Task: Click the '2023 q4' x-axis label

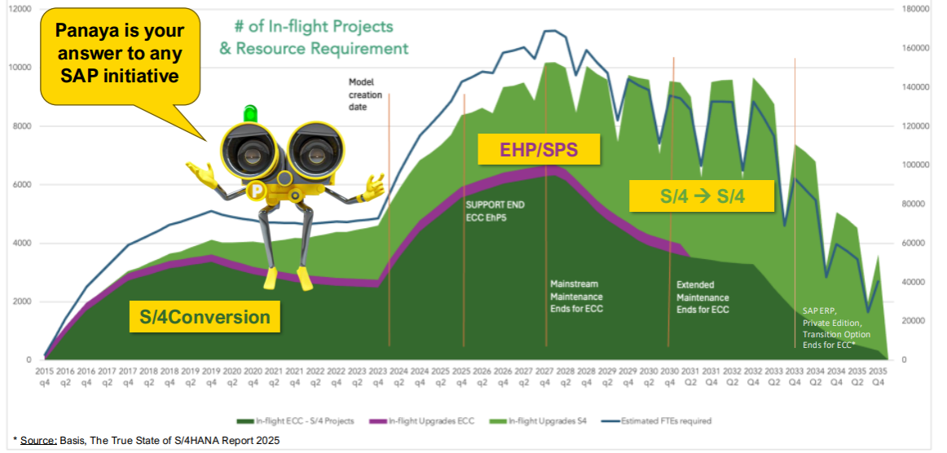Action: [377, 376]
